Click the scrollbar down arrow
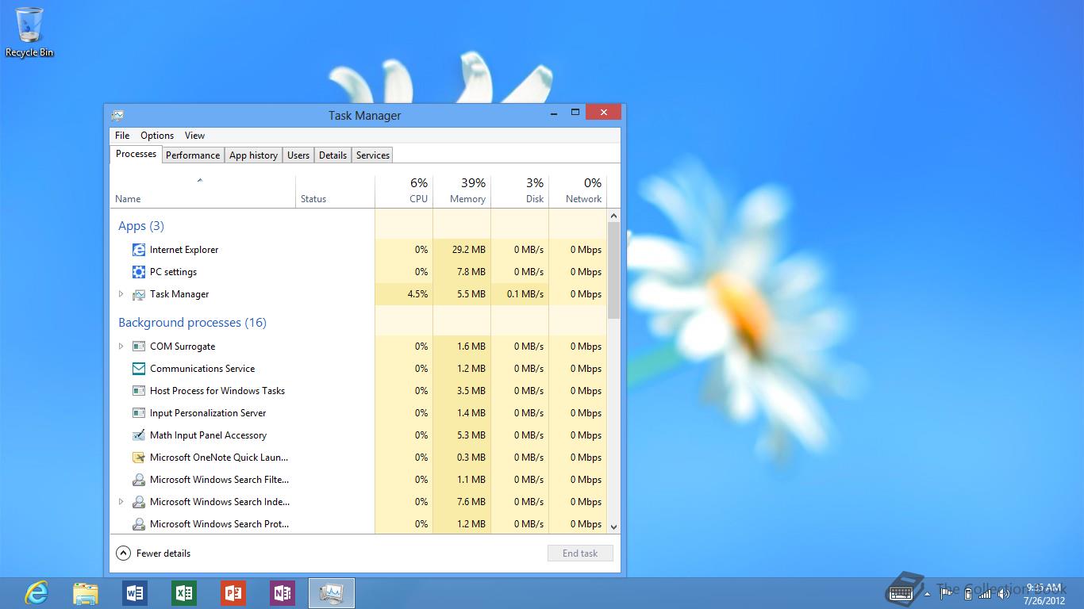1084x609 pixels. (x=613, y=527)
